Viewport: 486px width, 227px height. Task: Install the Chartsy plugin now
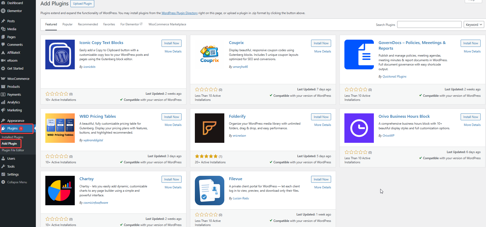coord(172,179)
